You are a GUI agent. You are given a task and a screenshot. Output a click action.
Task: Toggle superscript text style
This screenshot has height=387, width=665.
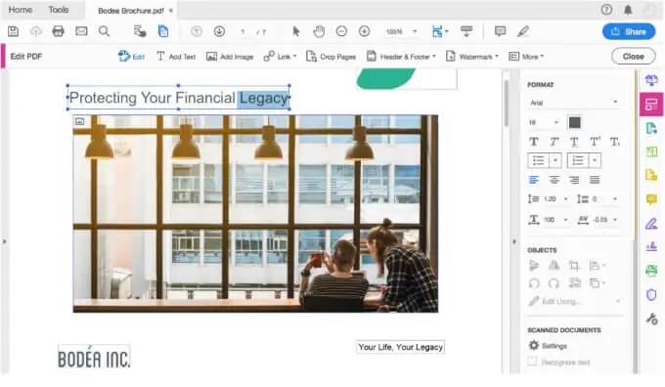point(595,142)
